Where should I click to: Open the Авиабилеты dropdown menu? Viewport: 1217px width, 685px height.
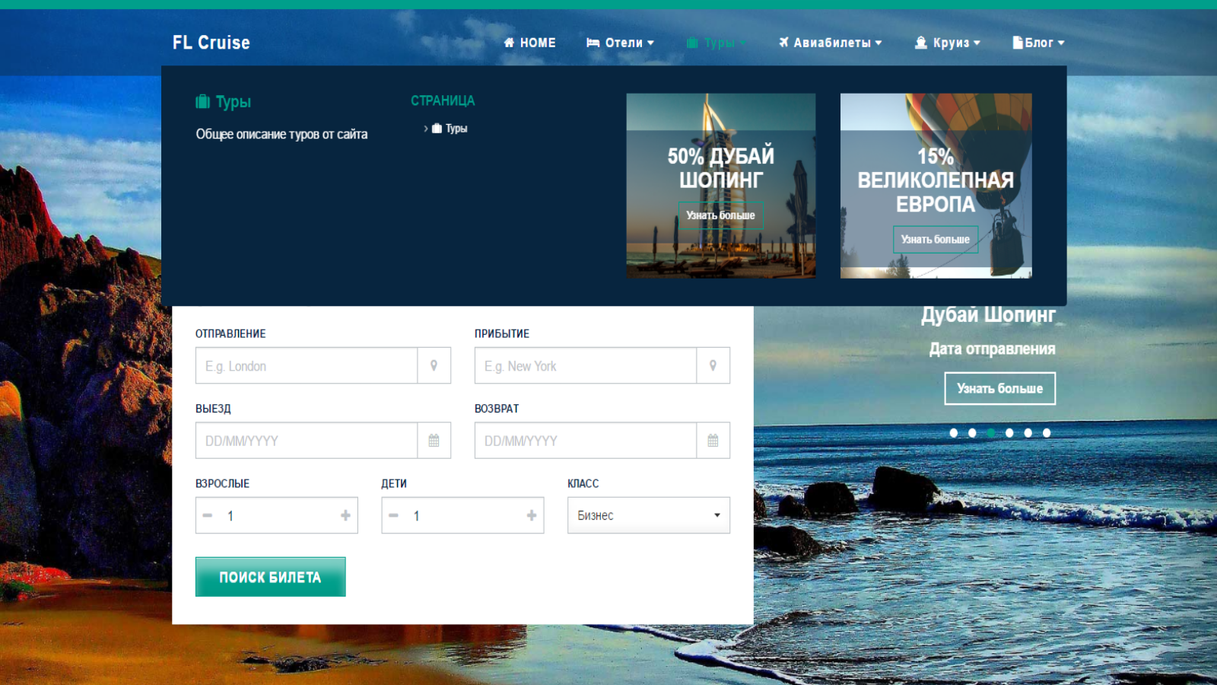[x=830, y=43]
